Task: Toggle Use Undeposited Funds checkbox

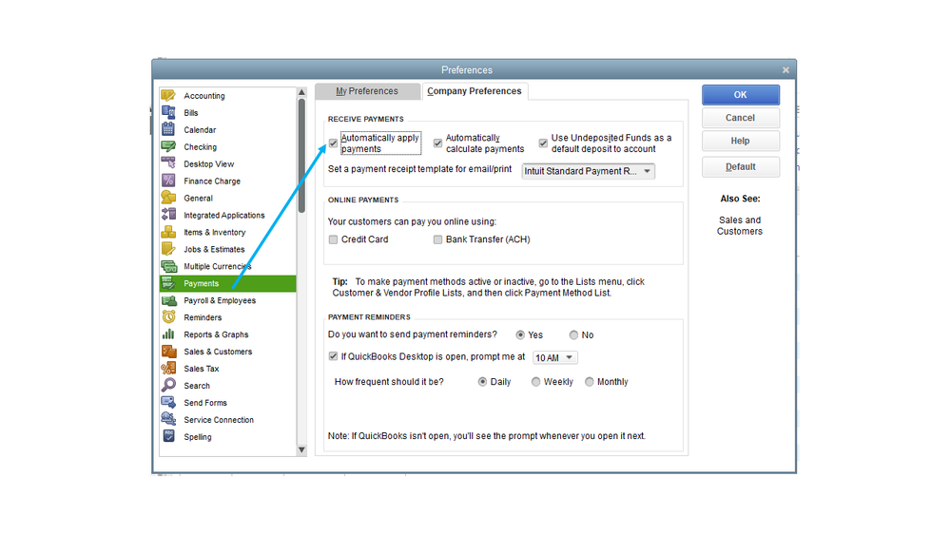Action: point(543,143)
